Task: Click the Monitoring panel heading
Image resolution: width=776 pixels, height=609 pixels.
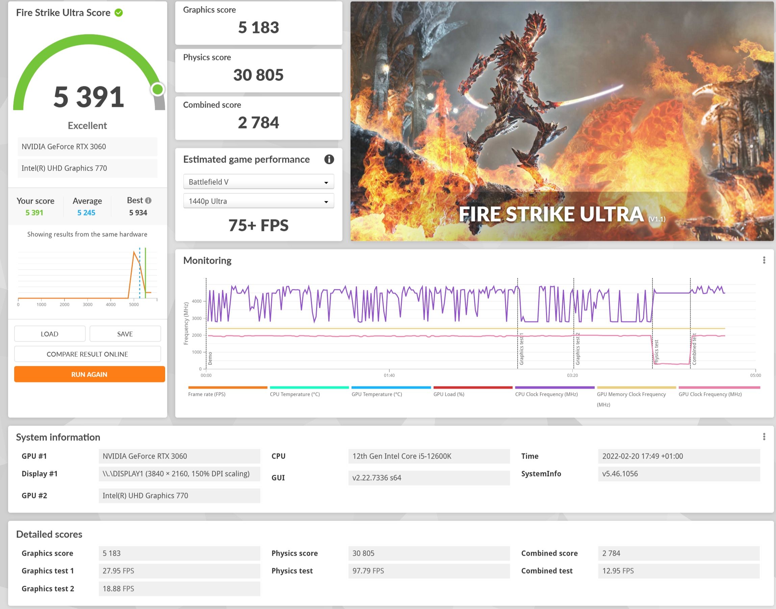Action: click(x=207, y=261)
